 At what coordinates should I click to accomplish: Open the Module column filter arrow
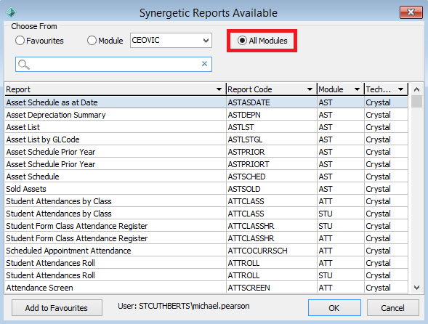[357, 89]
